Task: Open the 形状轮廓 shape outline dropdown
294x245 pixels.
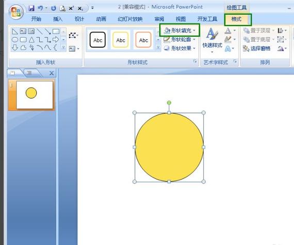Action: (x=179, y=39)
